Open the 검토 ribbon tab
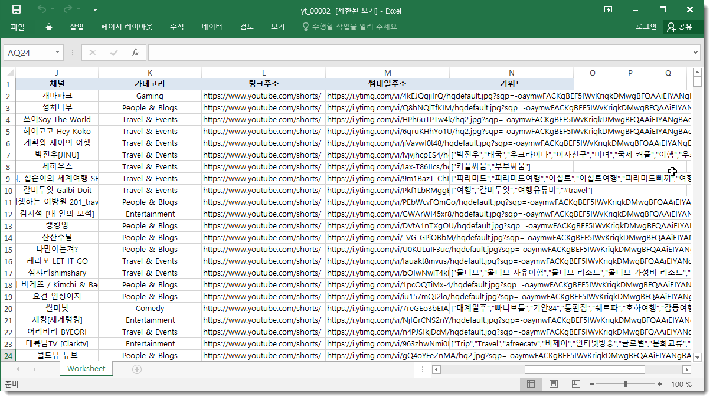The height and width of the screenshot is (400, 713). pyautogui.click(x=247, y=27)
